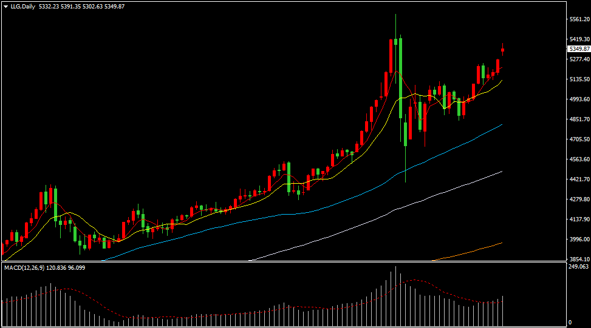
Task: Click the latest red candle on the right
Action: [x=502, y=50]
